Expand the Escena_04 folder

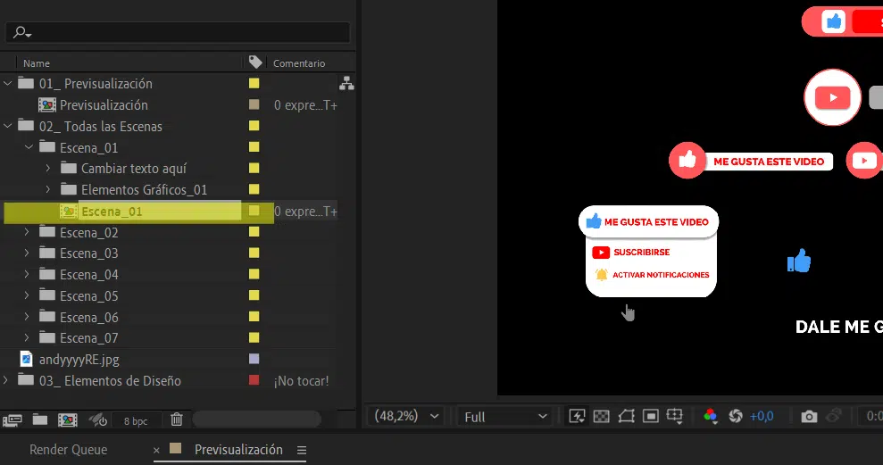coord(27,274)
